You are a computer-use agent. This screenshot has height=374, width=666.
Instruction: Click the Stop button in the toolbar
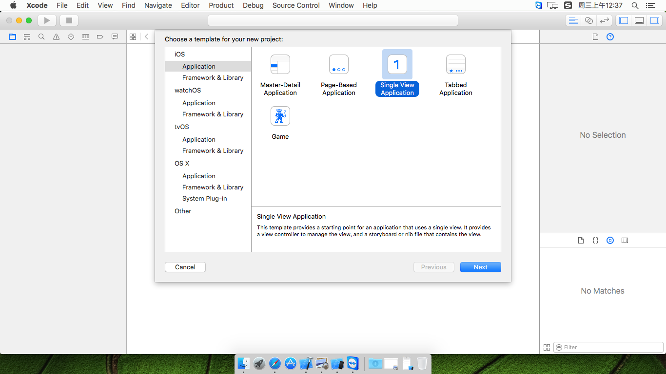(69, 20)
